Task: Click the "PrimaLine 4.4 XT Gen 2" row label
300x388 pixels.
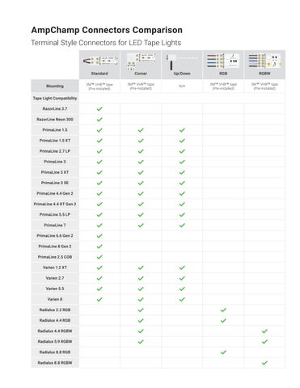Action: (55, 205)
